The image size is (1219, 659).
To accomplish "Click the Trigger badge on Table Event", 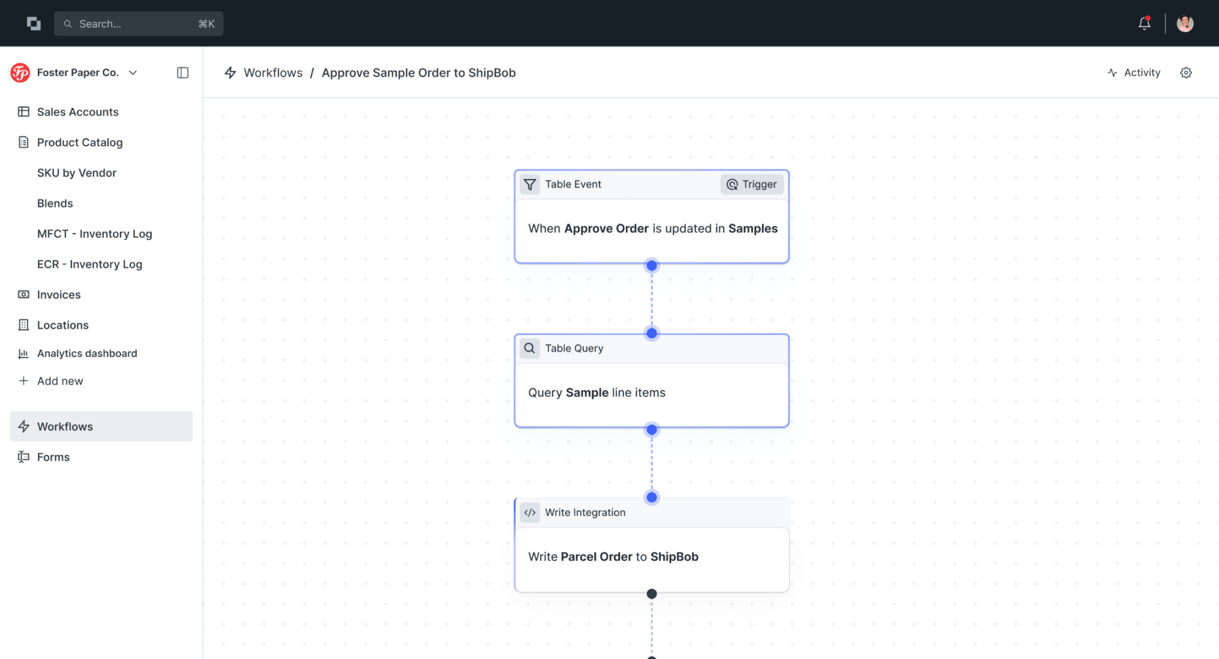I will (751, 184).
